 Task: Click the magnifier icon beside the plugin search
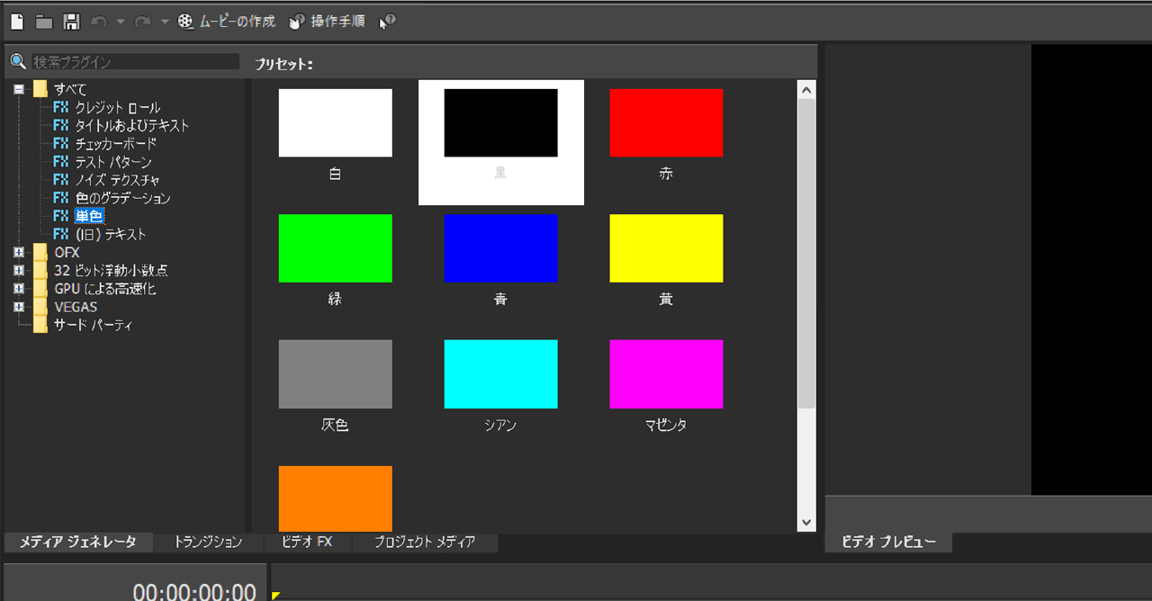[18, 62]
